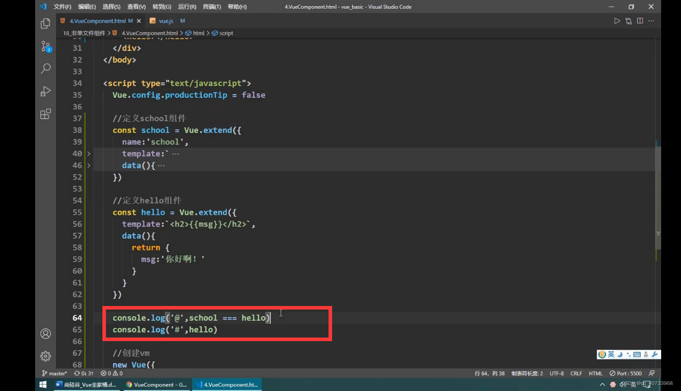
Task: Open the 文件(F) menu
Action: point(62,7)
